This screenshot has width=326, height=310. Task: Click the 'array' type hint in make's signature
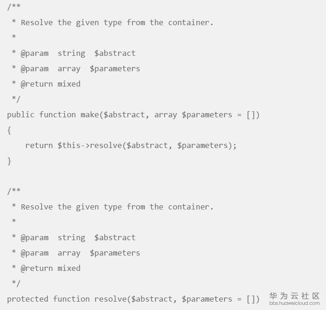[166, 115]
